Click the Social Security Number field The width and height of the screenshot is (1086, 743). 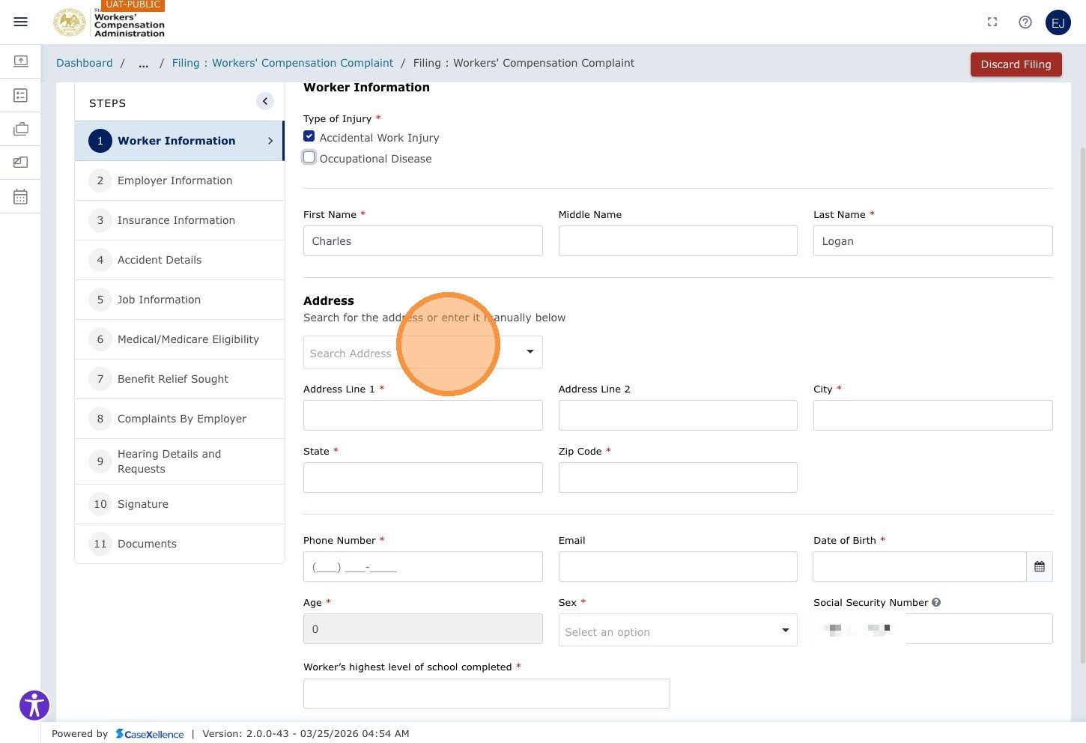pyautogui.click(x=933, y=629)
